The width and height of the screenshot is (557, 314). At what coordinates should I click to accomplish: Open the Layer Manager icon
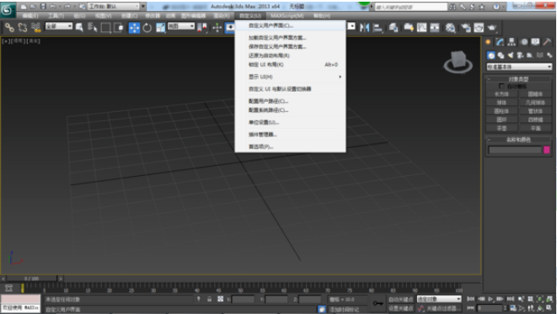pos(394,27)
